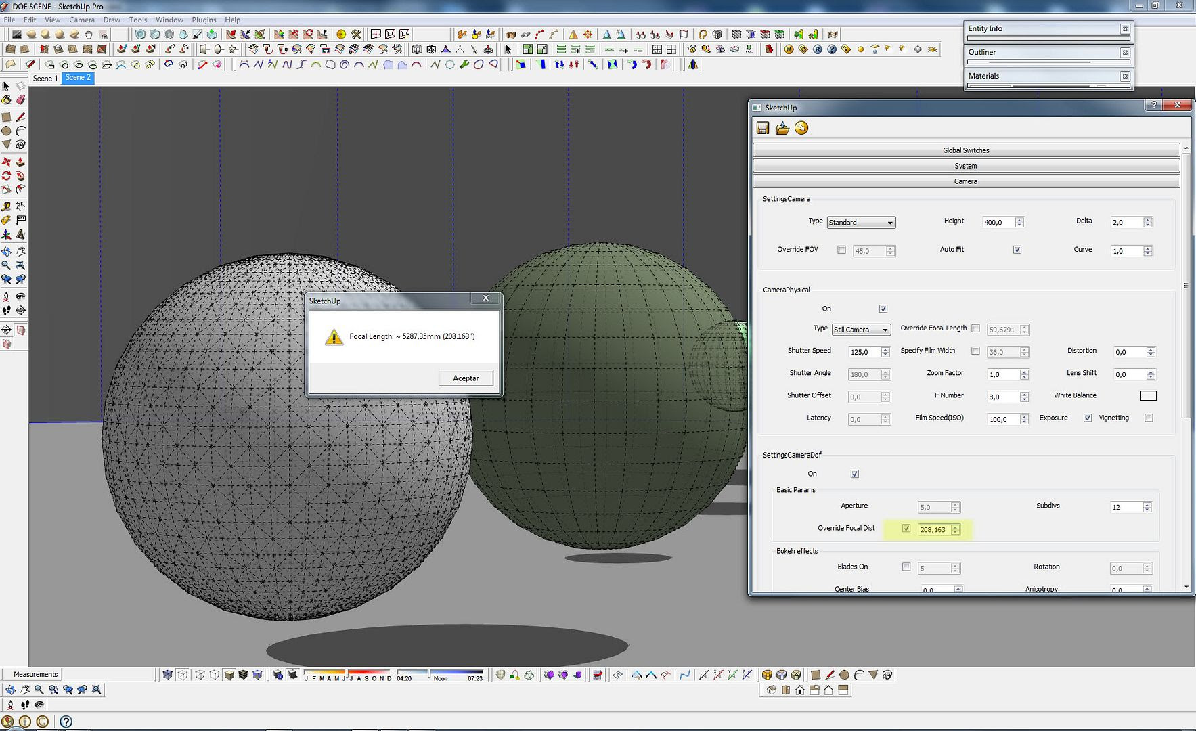The height and width of the screenshot is (731, 1196).
Task: Activate the Rotate tool in left toolbar
Action: (x=6, y=175)
